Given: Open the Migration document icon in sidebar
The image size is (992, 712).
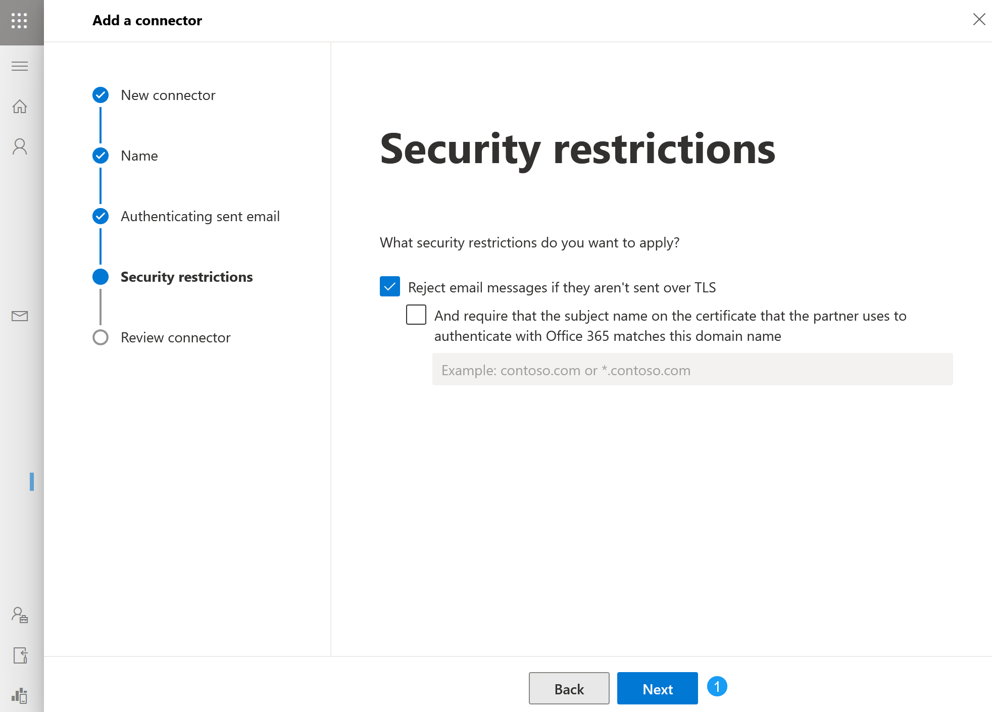Looking at the screenshot, I should tap(20, 655).
